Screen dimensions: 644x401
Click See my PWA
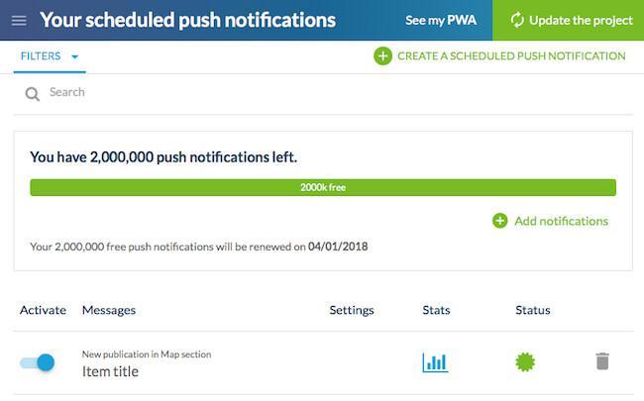tap(441, 20)
